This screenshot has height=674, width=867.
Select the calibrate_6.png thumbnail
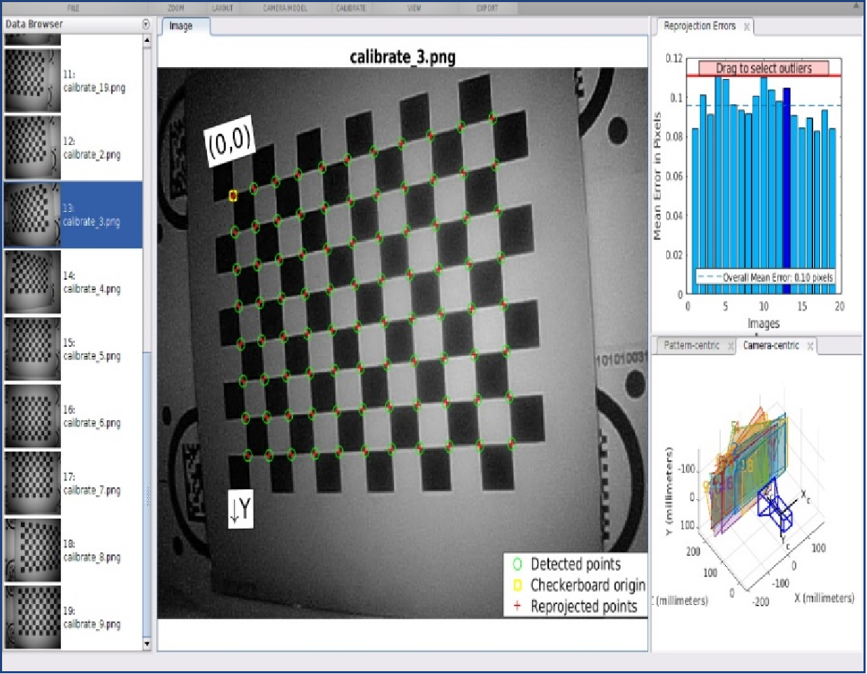pyautogui.click(x=32, y=416)
